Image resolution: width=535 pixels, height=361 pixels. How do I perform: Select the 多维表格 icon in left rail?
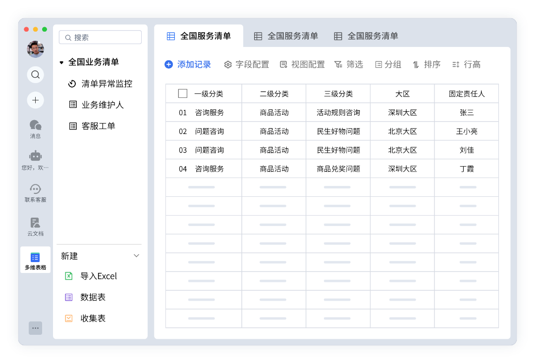coord(36,260)
